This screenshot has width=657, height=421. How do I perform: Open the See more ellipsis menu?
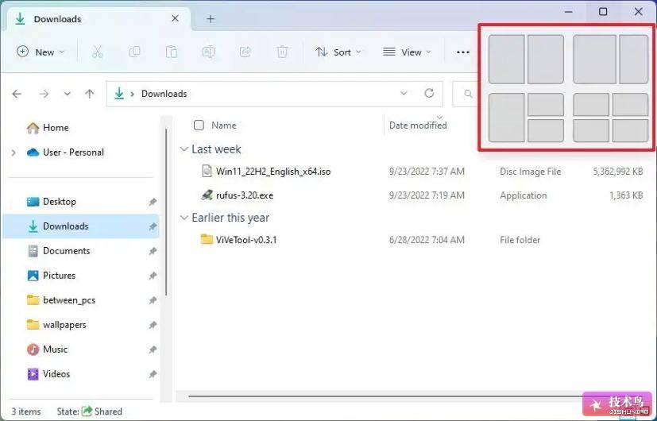[463, 52]
